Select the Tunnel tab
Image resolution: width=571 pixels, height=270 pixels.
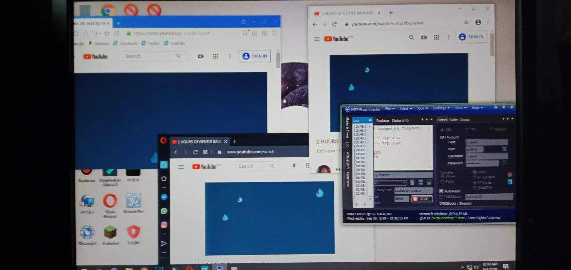click(x=442, y=120)
